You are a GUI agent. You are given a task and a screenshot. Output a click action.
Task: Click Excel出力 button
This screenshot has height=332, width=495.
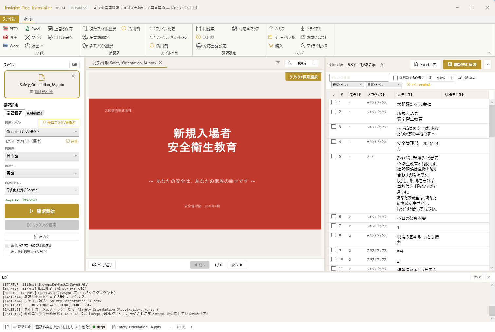click(x=425, y=64)
